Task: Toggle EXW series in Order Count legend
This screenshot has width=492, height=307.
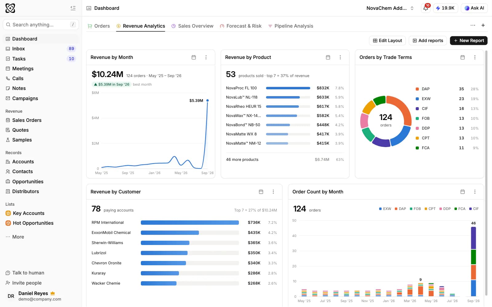Action: pyautogui.click(x=385, y=209)
